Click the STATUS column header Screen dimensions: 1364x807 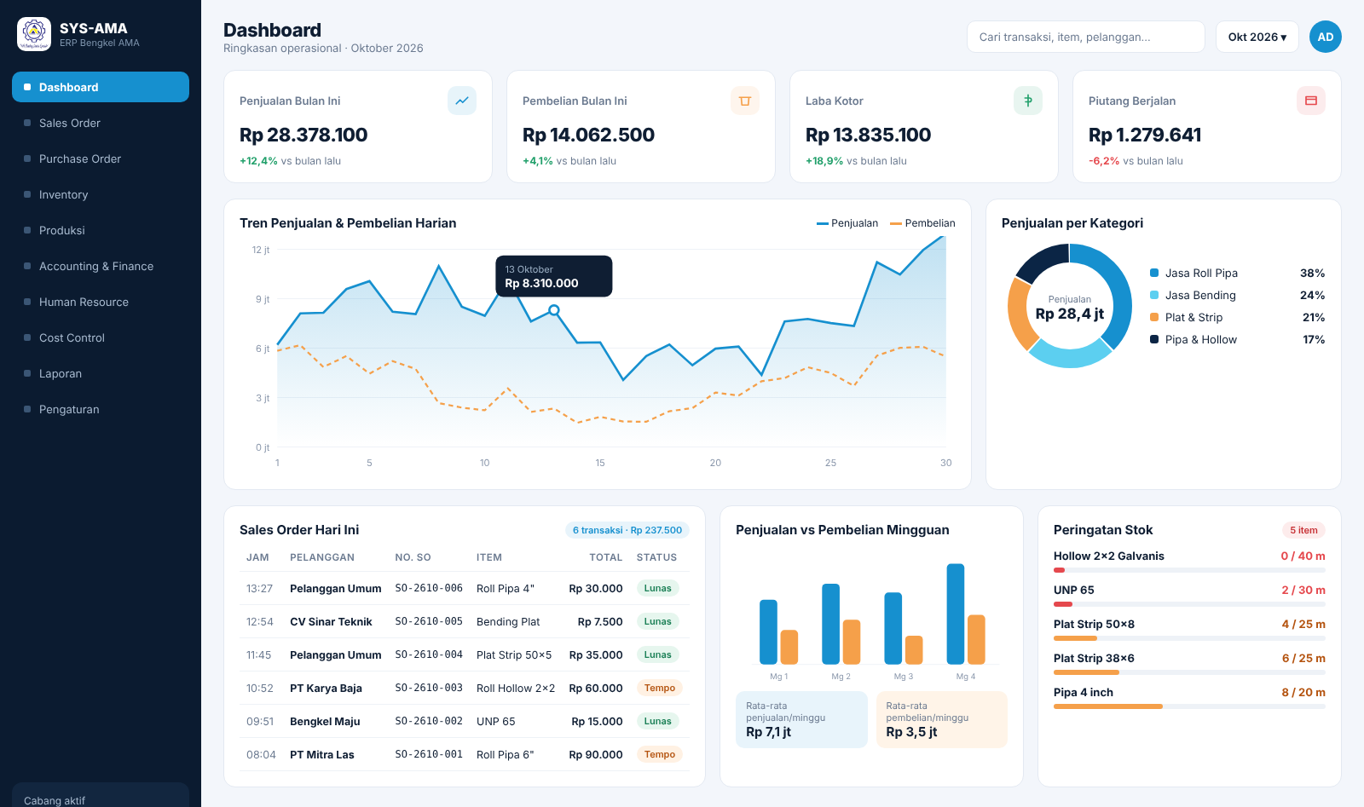pos(656,557)
